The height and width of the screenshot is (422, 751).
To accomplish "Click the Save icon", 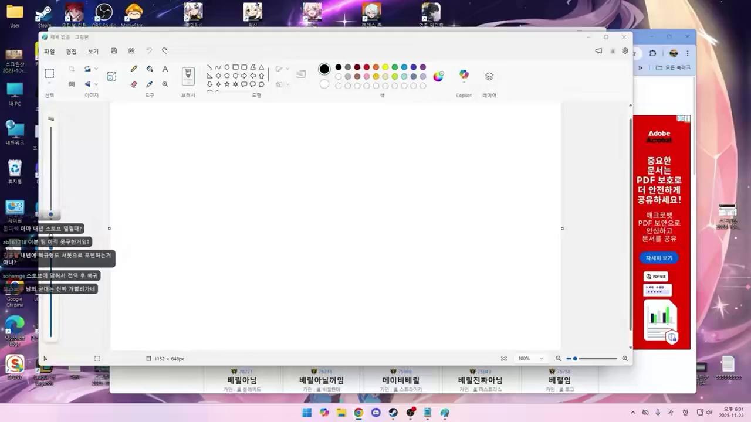I will click(x=114, y=51).
